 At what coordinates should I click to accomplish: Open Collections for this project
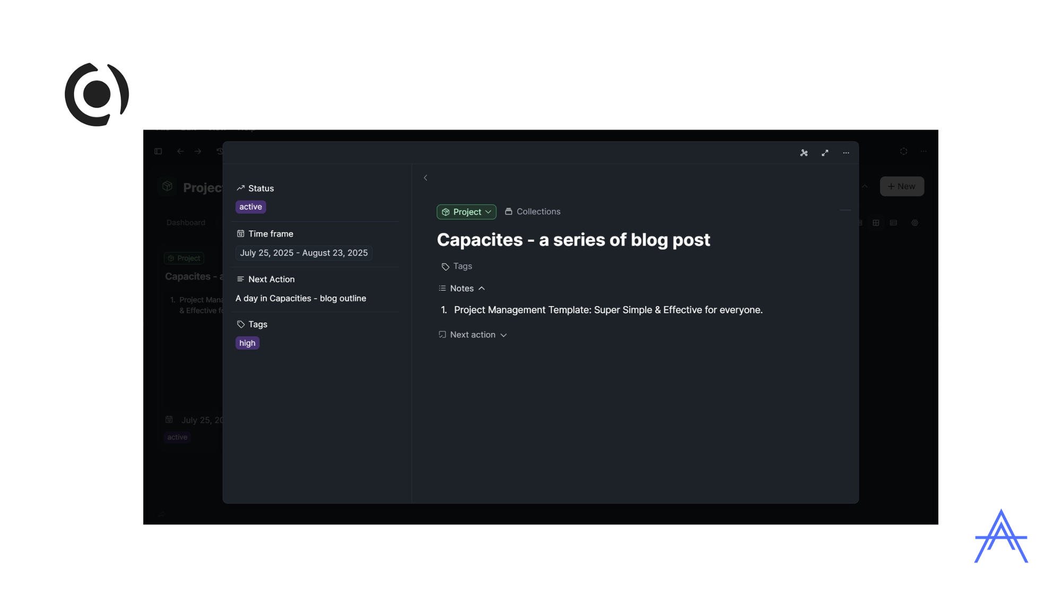[x=533, y=211]
